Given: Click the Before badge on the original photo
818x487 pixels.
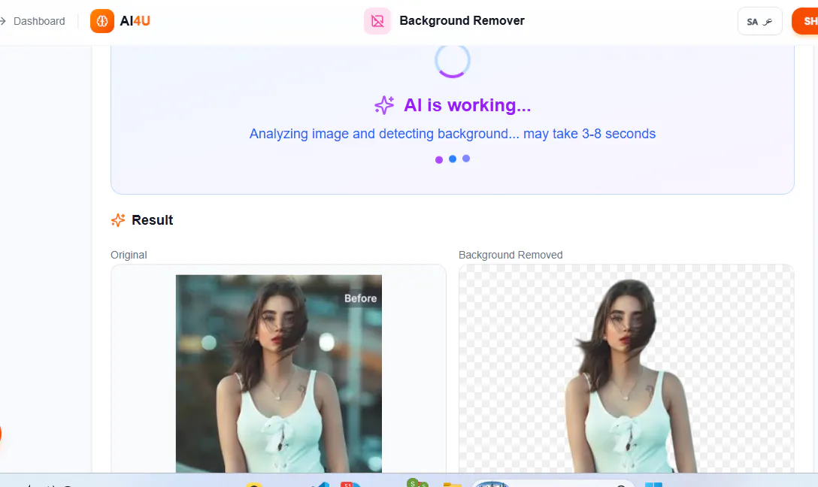Looking at the screenshot, I should [x=360, y=298].
